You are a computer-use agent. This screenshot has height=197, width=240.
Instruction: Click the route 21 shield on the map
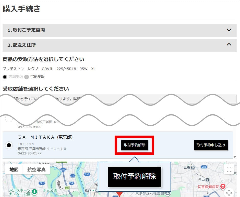[73, 176]
